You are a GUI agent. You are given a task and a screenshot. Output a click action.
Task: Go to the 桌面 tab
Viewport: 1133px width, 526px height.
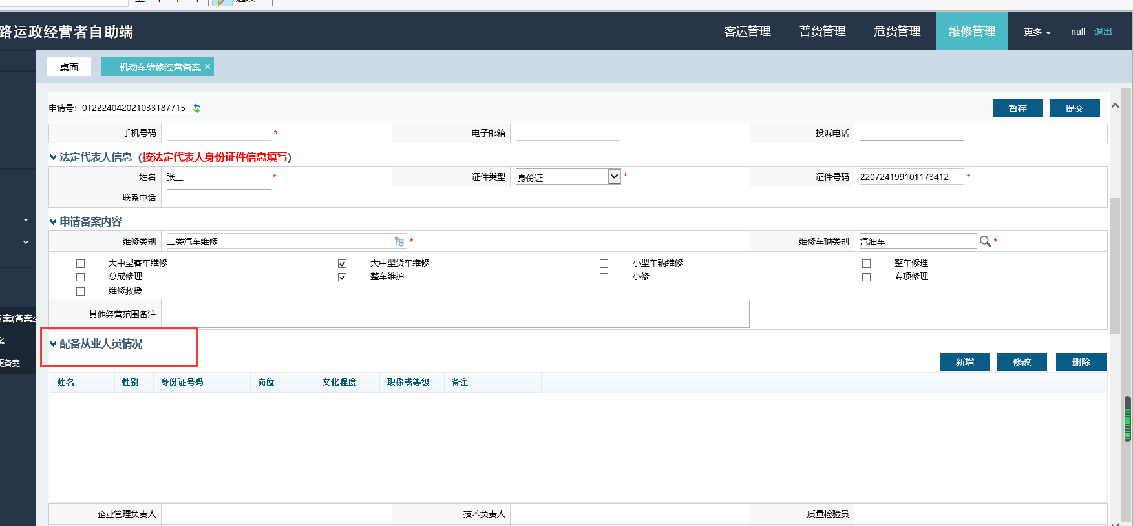coord(69,67)
